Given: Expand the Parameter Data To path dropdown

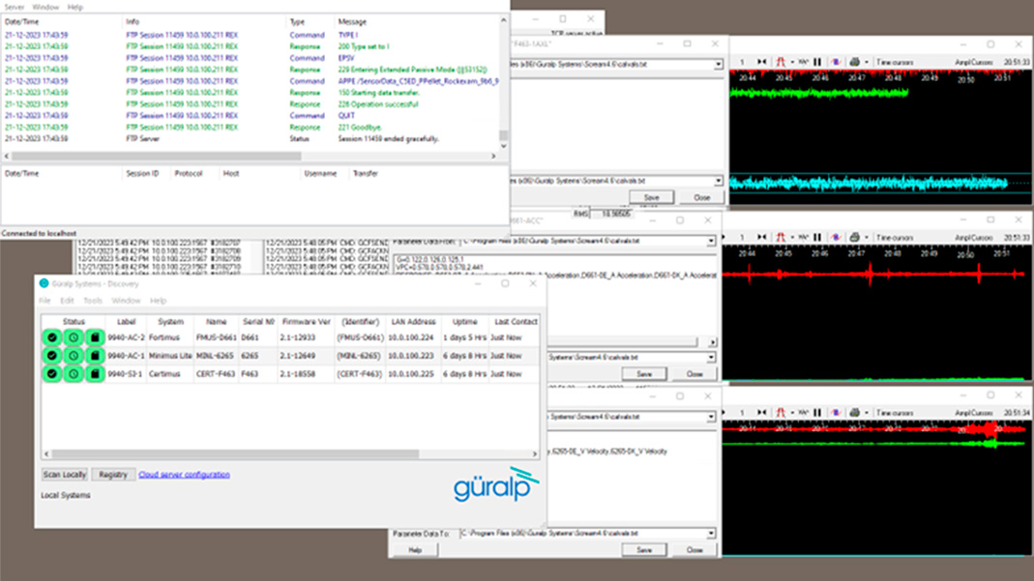Looking at the screenshot, I should [x=711, y=534].
